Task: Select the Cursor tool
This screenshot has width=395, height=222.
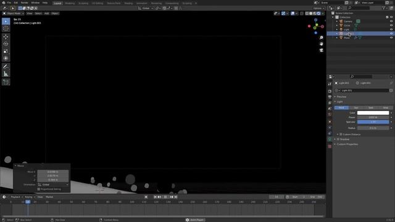Action: 6,28
